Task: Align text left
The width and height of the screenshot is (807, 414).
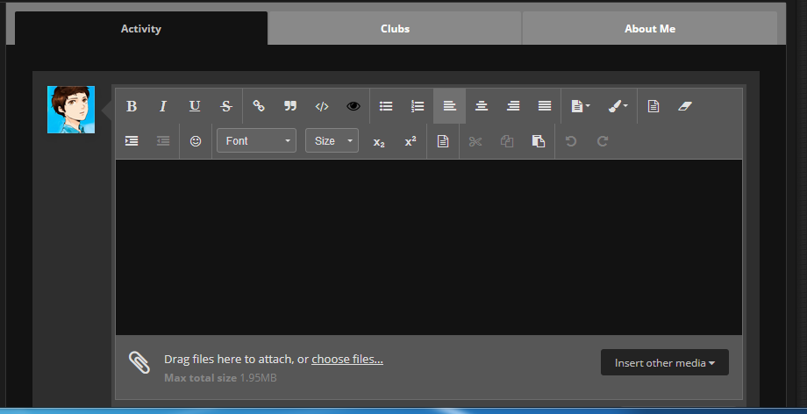Action: tap(449, 106)
